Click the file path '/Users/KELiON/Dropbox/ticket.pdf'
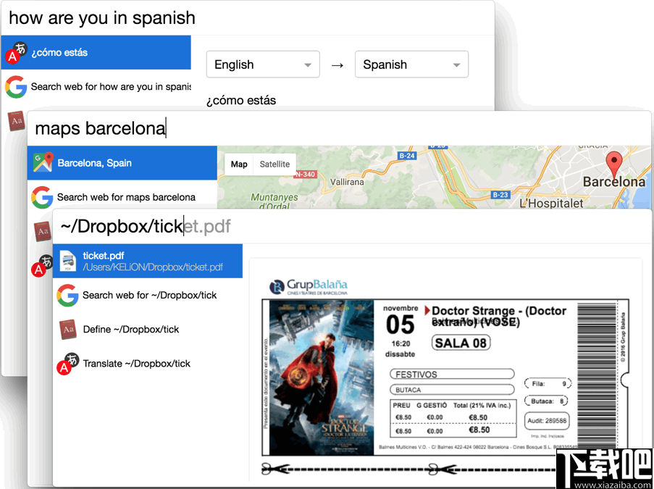Viewport: 654px width, 489px height. (x=153, y=267)
